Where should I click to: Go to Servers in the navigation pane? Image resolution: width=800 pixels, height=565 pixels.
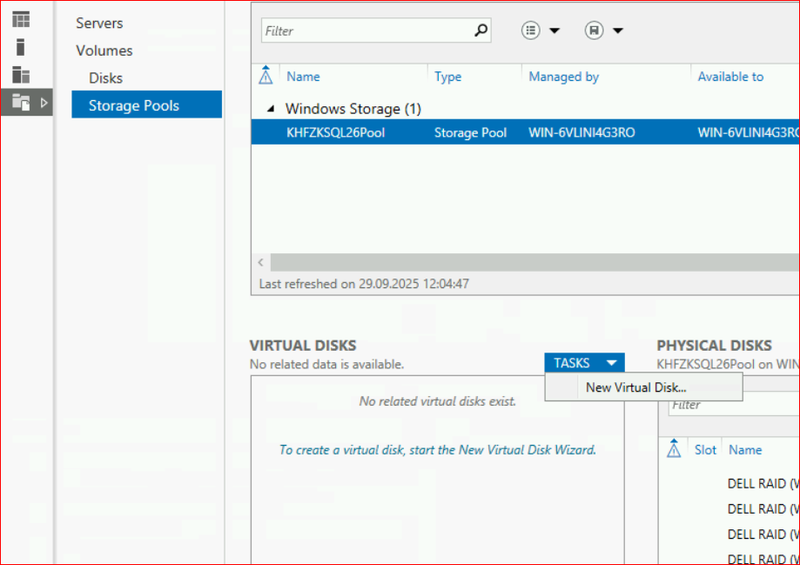click(x=99, y=23)
